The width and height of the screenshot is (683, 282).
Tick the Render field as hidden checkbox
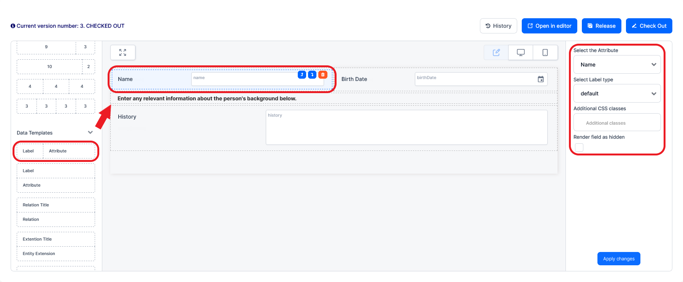click(x=579, y=147)
